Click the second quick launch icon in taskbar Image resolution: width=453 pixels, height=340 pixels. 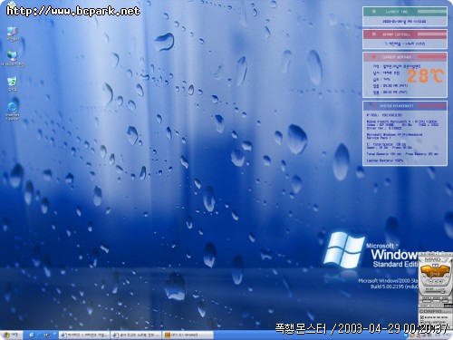pyautogui.click(x=40, y=335)
